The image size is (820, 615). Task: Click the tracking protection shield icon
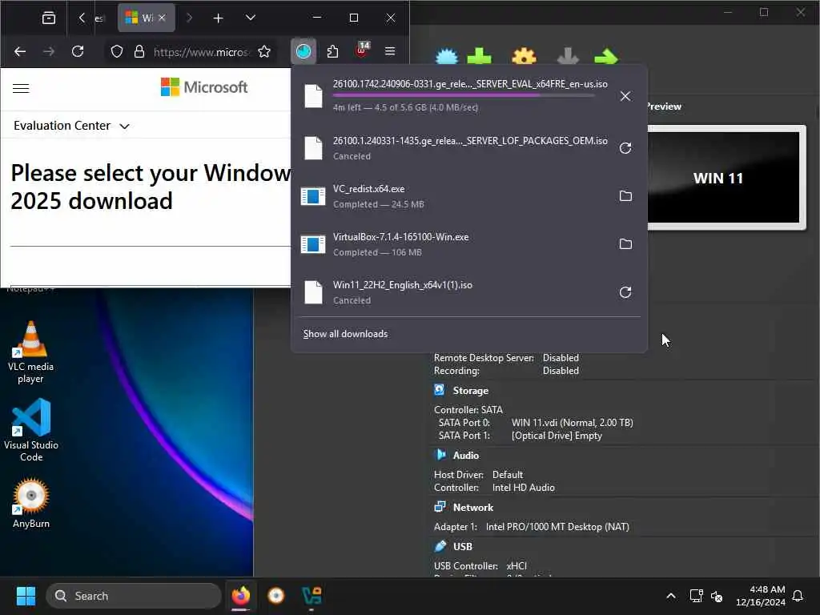[117, 51]
